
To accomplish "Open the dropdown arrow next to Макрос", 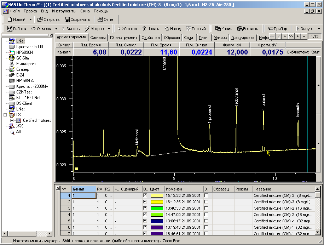I will 109,29.
